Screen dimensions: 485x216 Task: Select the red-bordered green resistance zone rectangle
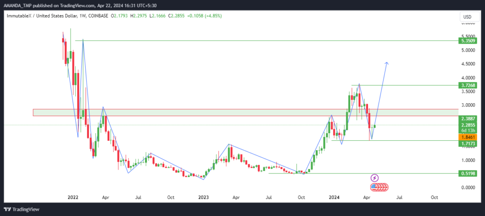pyautogui.click(x=246, y=113)
